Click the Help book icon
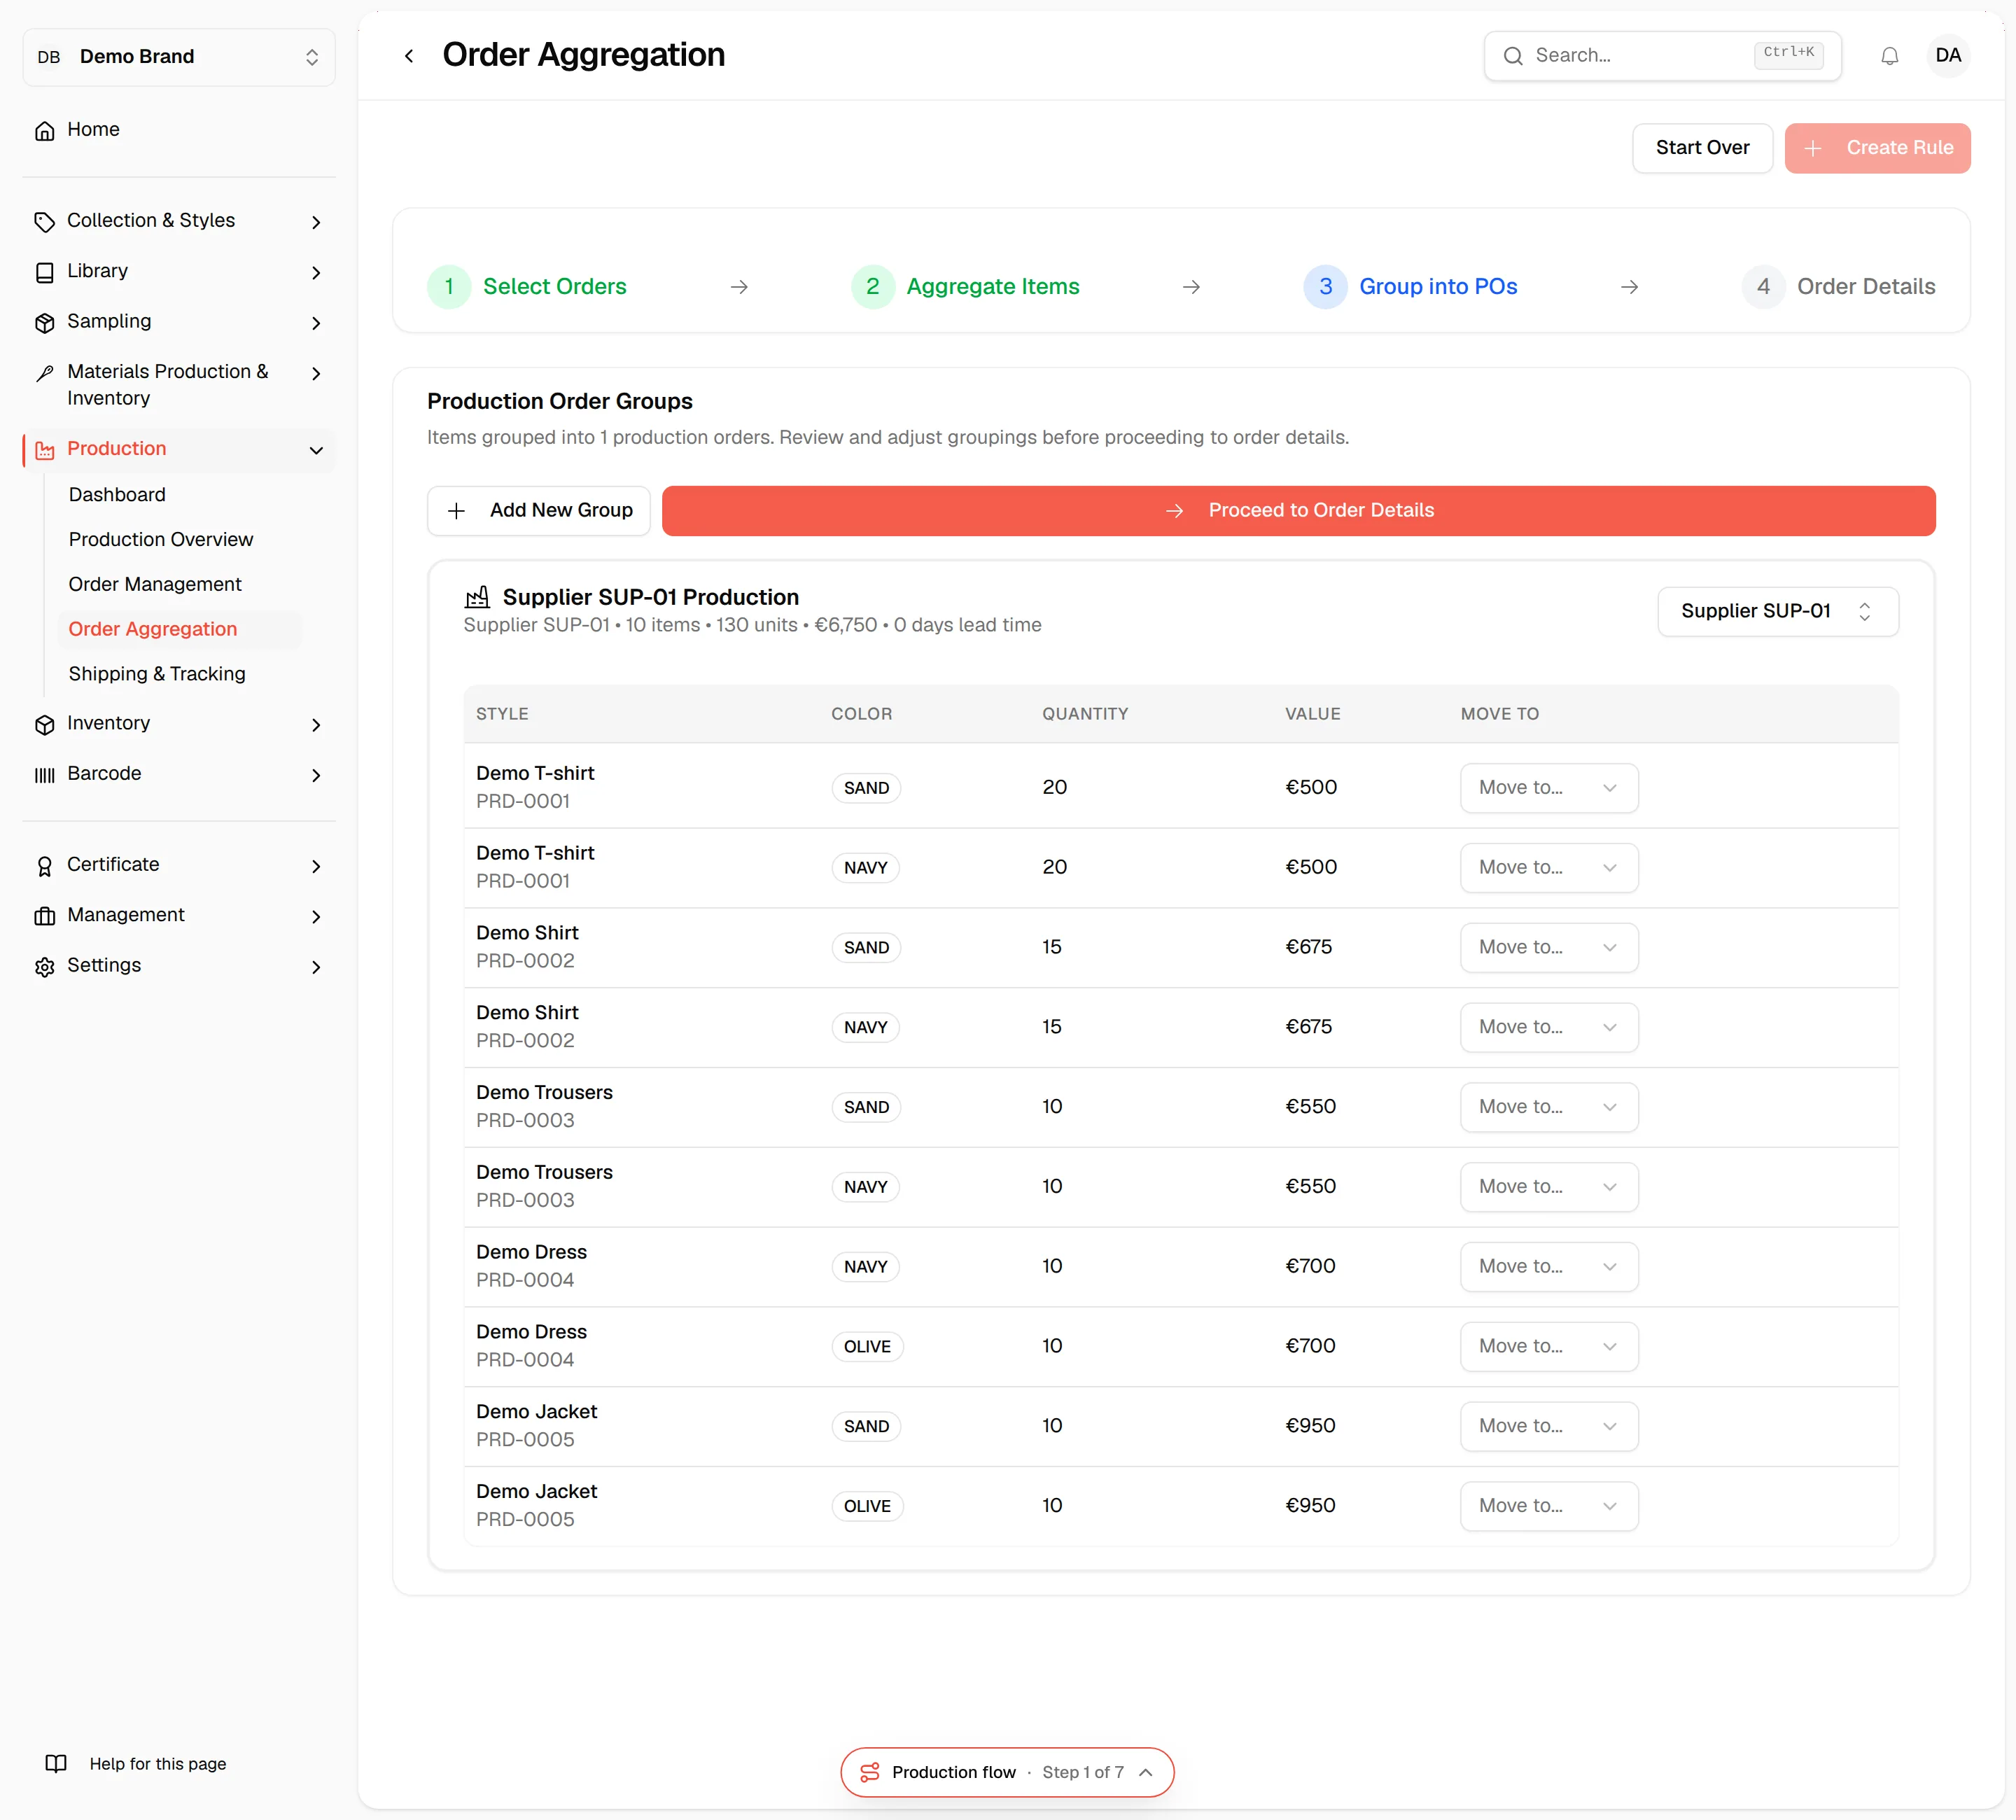Image resolution: width=2016 pixels, height=1820 pixels. tap(56, 1763)
